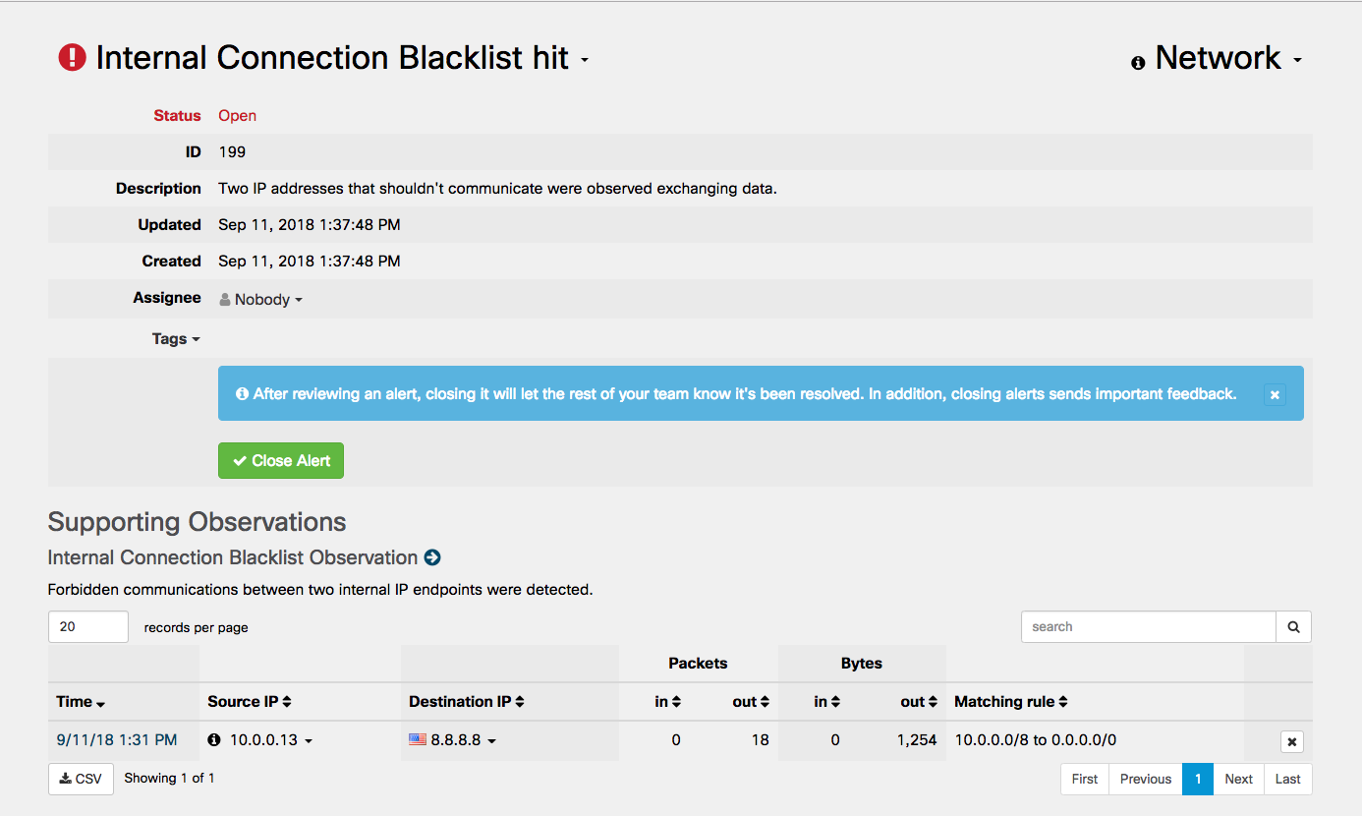Click the Close Alert button
Screen dimensions: 1362x816
(280, 460)
